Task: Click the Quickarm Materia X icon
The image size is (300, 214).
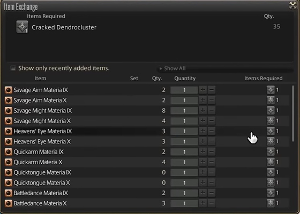Action: pos(8,162)
